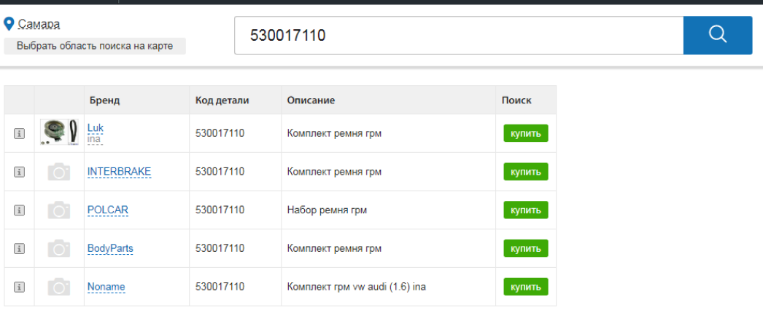This screenshot has width=763, height=313.
Task: Click camera placeholder image in POLCAR row
Action: click(x=59, y=210)
